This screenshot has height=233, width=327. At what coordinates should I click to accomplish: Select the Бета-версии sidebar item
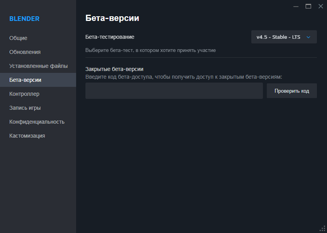pos(25,80)
